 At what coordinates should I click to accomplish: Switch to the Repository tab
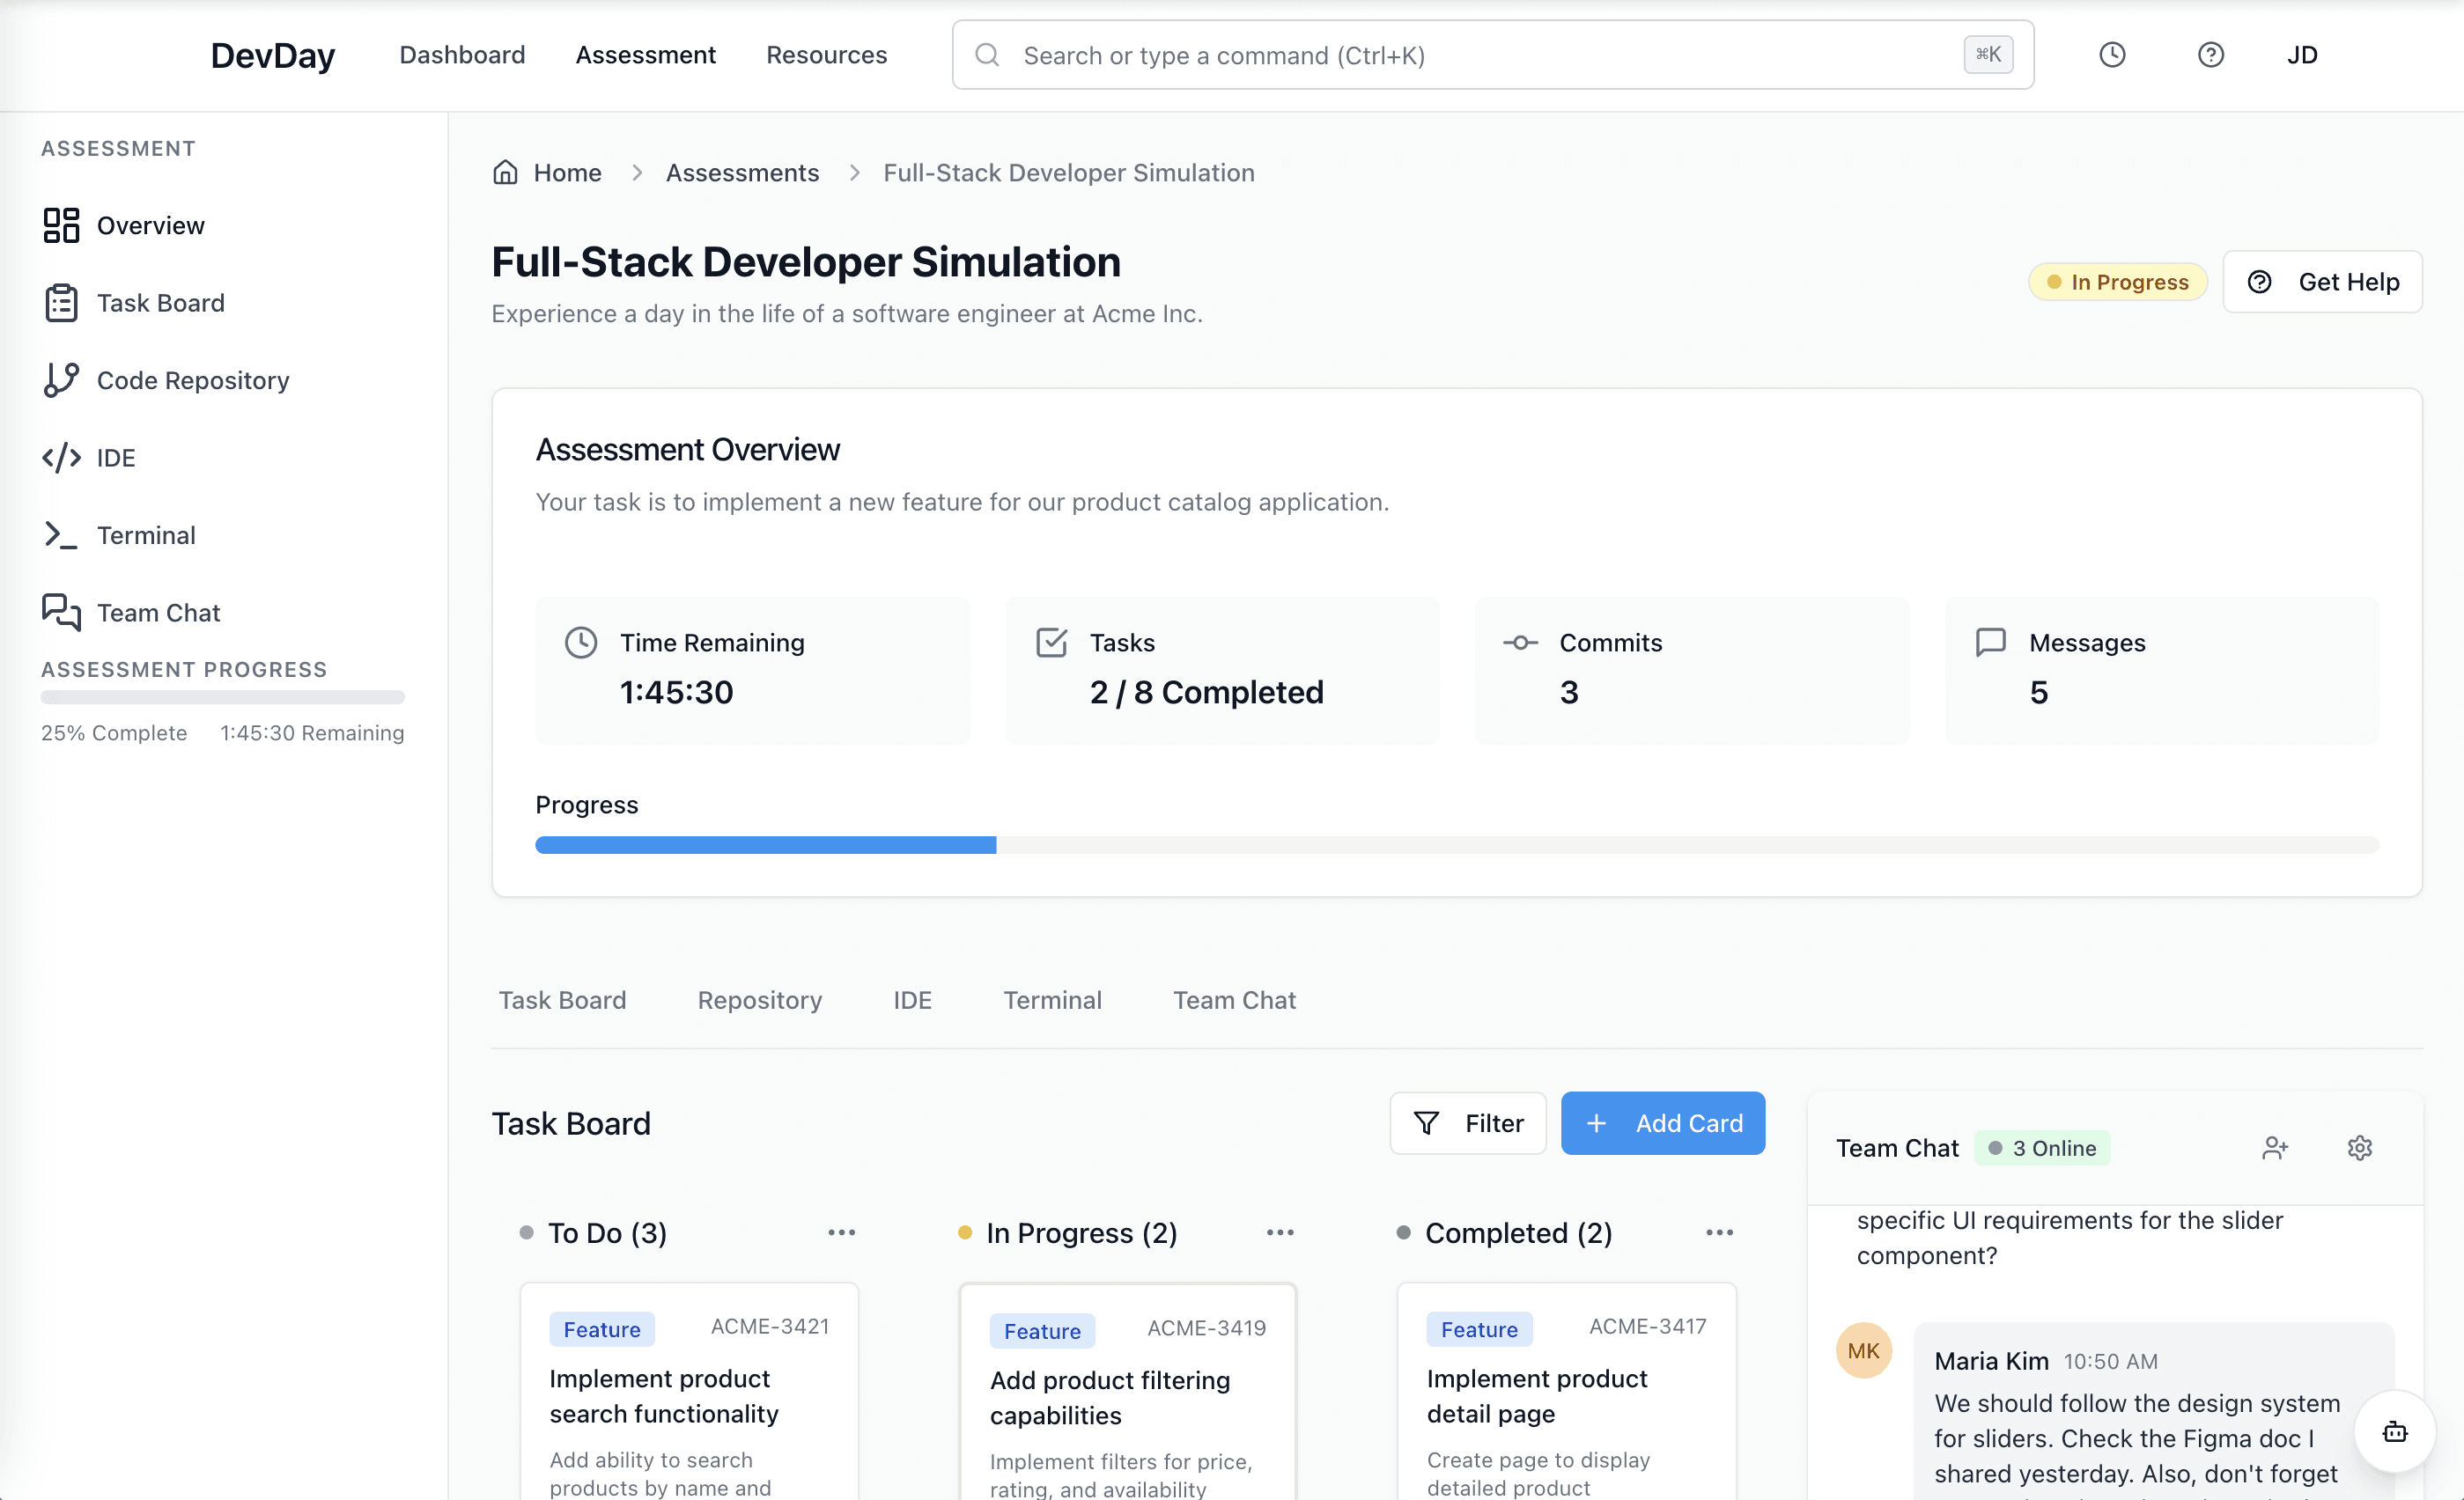coord(760,1000)
